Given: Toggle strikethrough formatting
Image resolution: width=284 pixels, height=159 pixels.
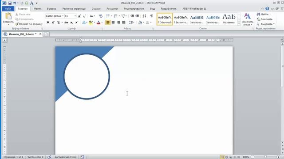Looking at the screenshot, I should (66, 23).
